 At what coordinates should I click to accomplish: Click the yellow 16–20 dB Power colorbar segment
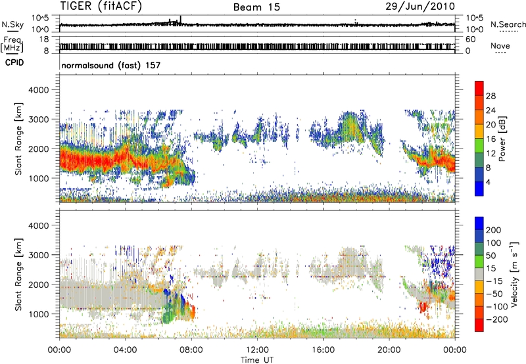pyautogui.click(x=479, y=131)
